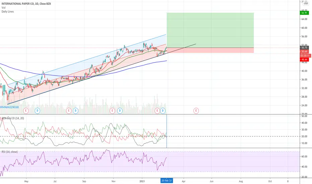Viewport: 312px width, 184px height.
Task: Click the 28.00 price scale label
Action: 304,97
